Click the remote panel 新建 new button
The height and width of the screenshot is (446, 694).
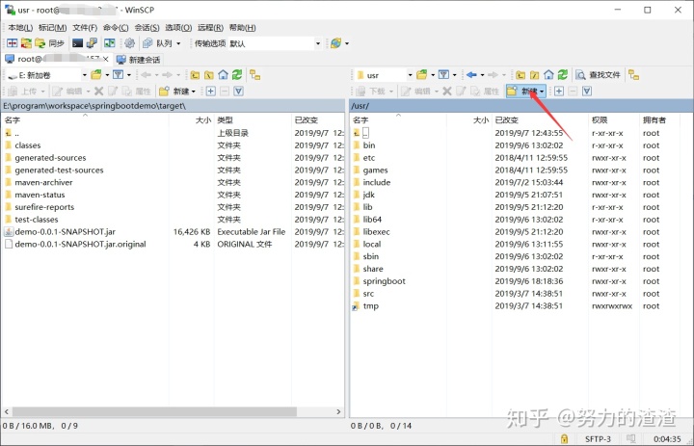click(x=525, y=92)
